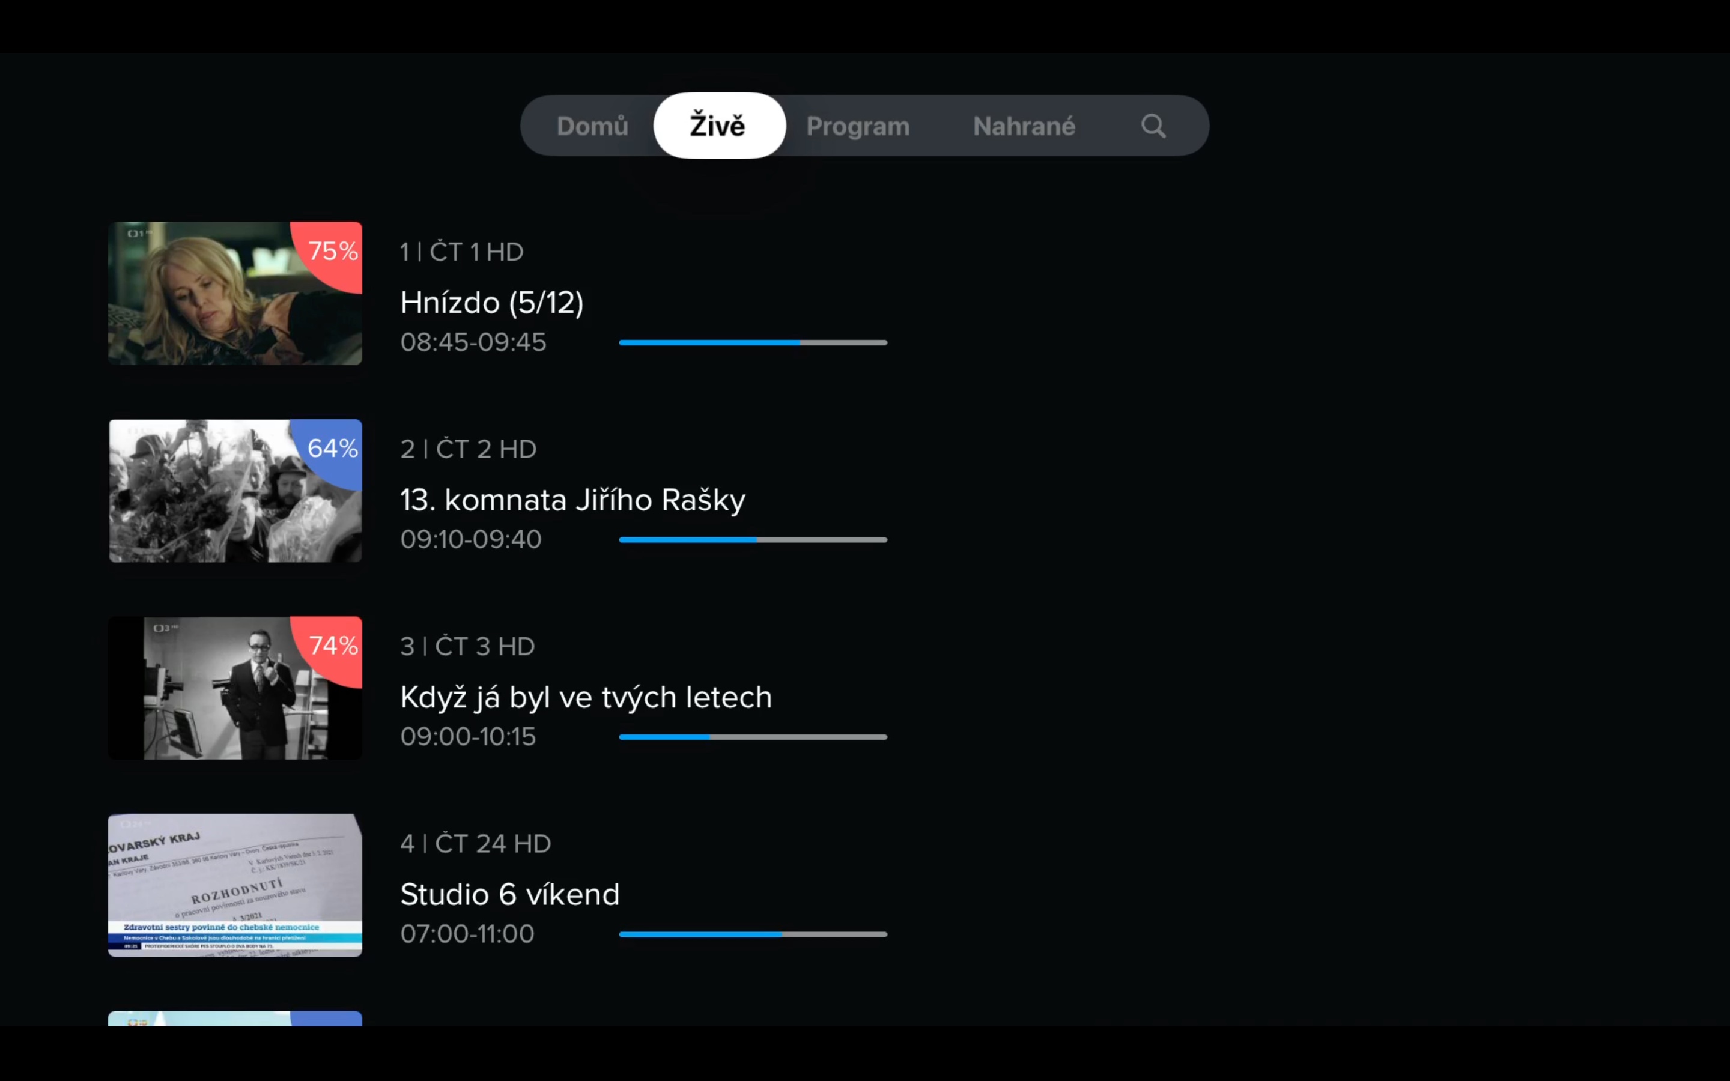Click the partially visible fifth channel thumbnail
Screen dimensions: 1730x1081
pos(234,1019)
